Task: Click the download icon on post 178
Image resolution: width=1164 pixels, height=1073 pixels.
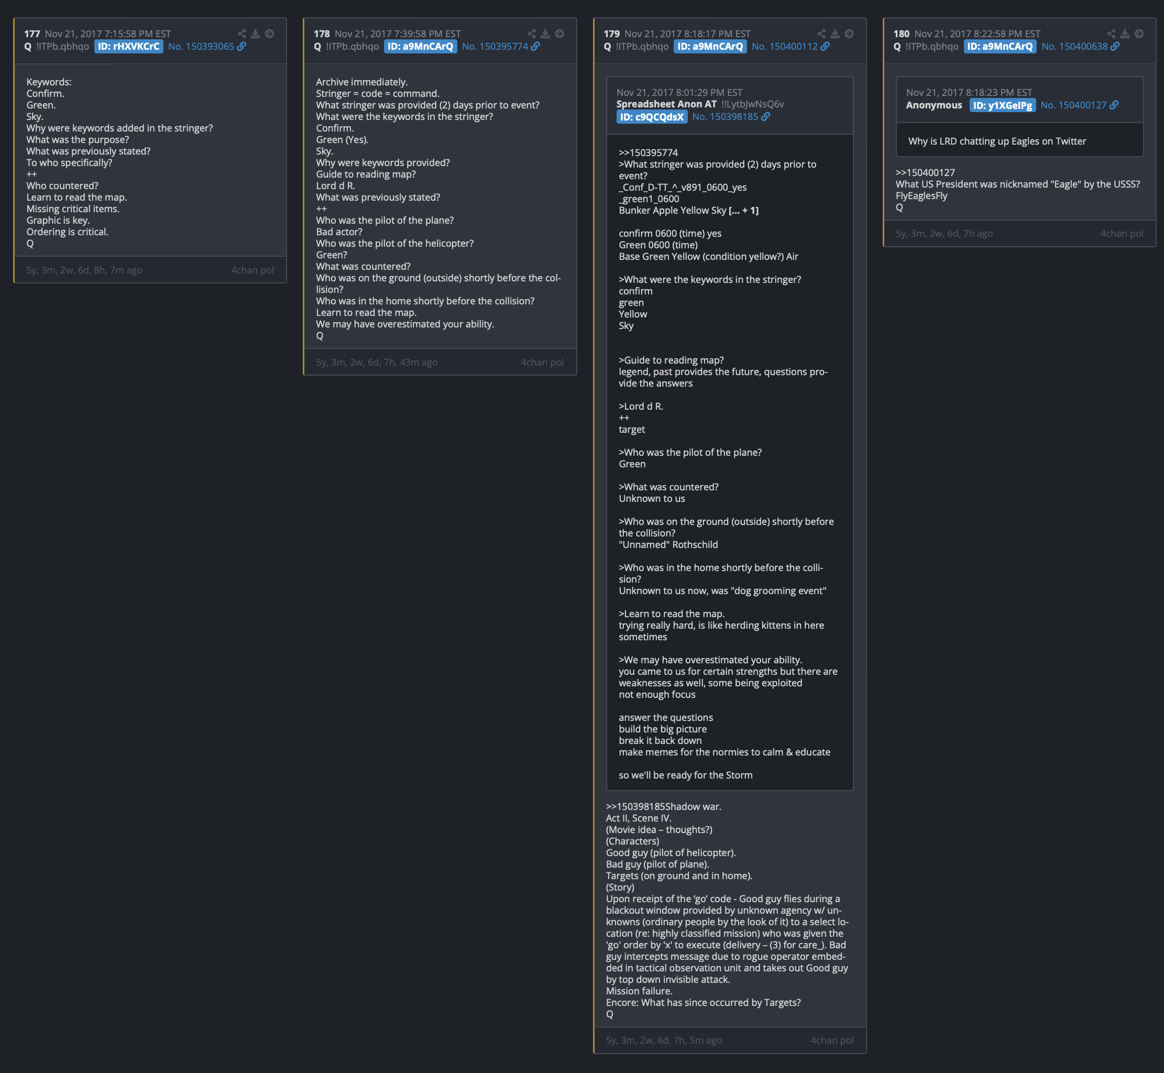Action: [x=545, y=34]
